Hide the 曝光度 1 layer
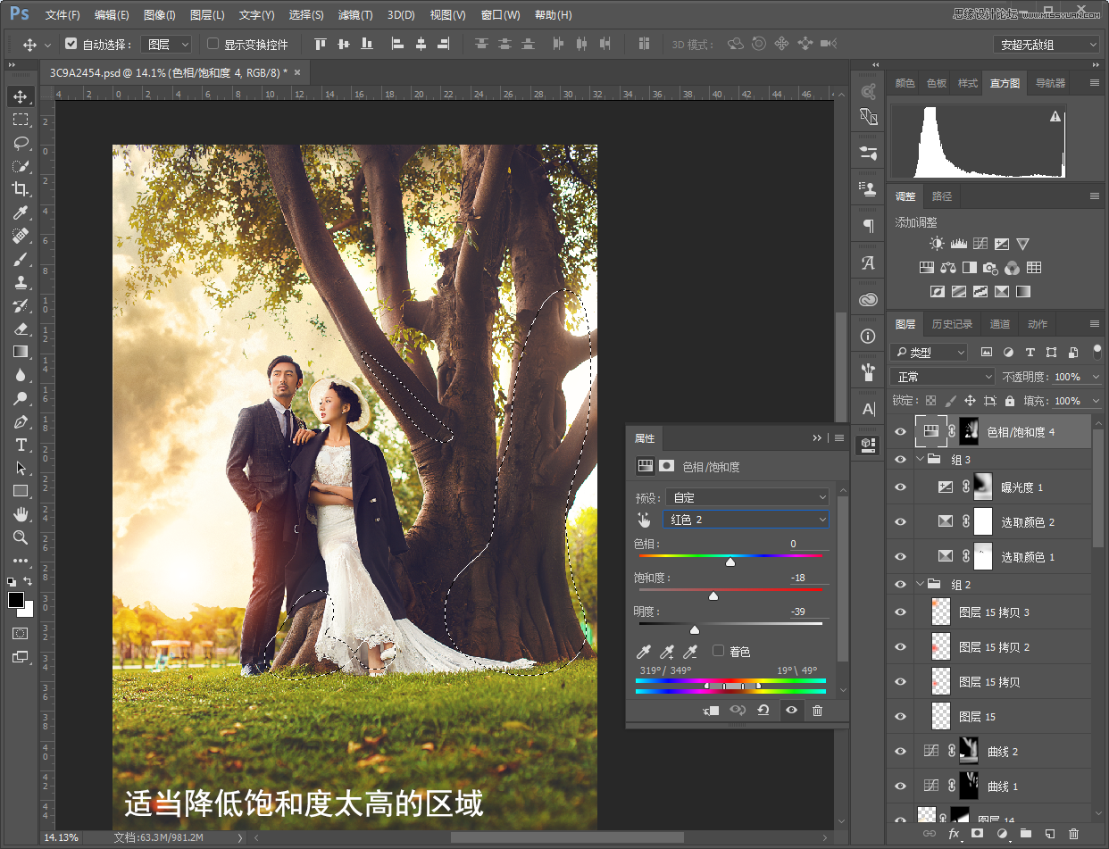 [x=900, y=487]
